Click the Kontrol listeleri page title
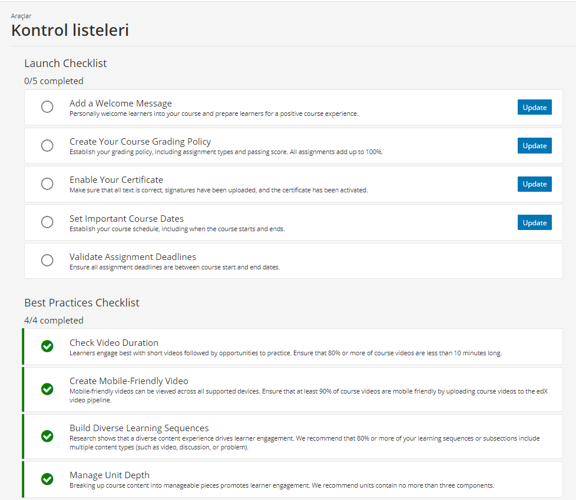The width and height of the screenshot is (576, 500). pyautogui.click(x=70, y=30)
